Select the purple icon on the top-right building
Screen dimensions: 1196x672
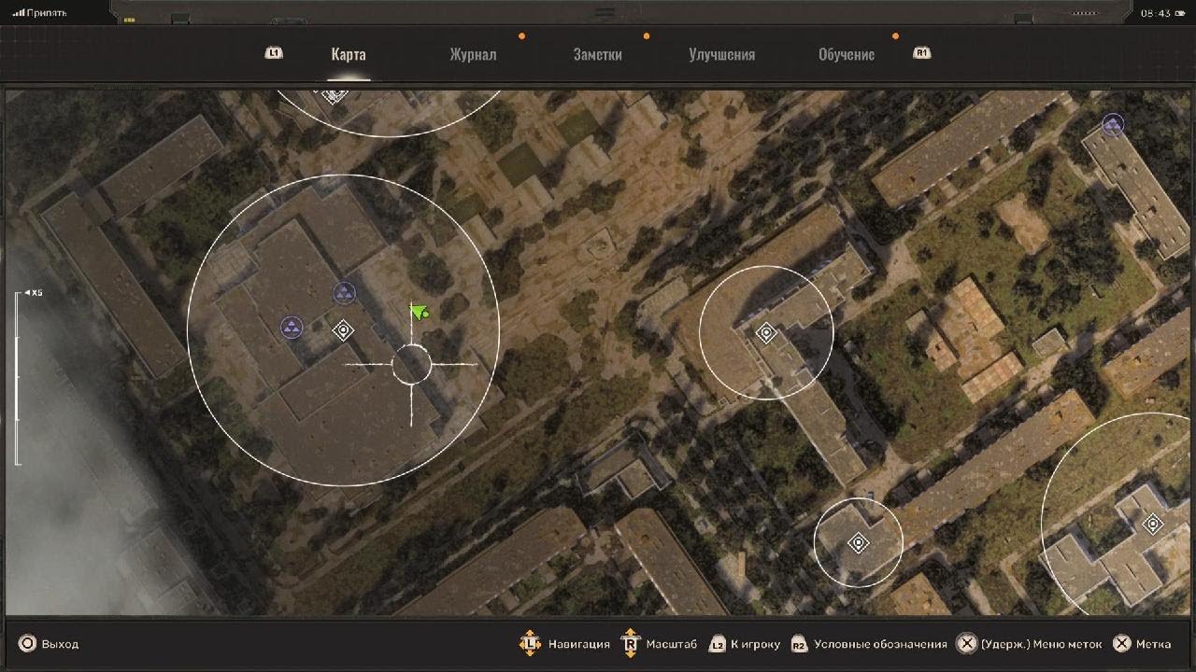point(1112,125)
